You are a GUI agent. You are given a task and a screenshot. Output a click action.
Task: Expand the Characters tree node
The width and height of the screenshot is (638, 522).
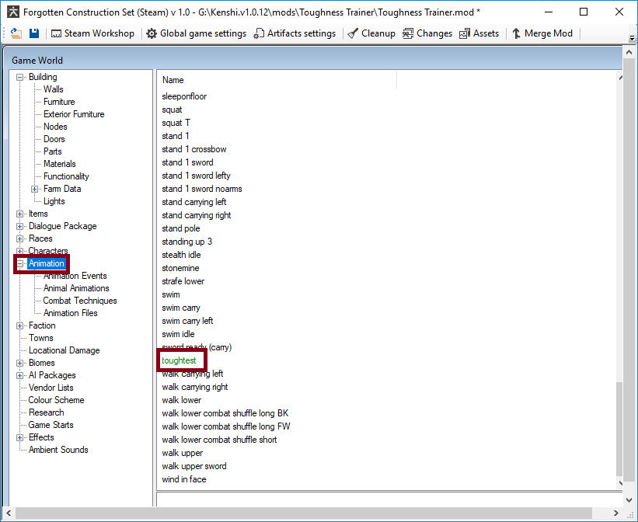click(19, 251)
